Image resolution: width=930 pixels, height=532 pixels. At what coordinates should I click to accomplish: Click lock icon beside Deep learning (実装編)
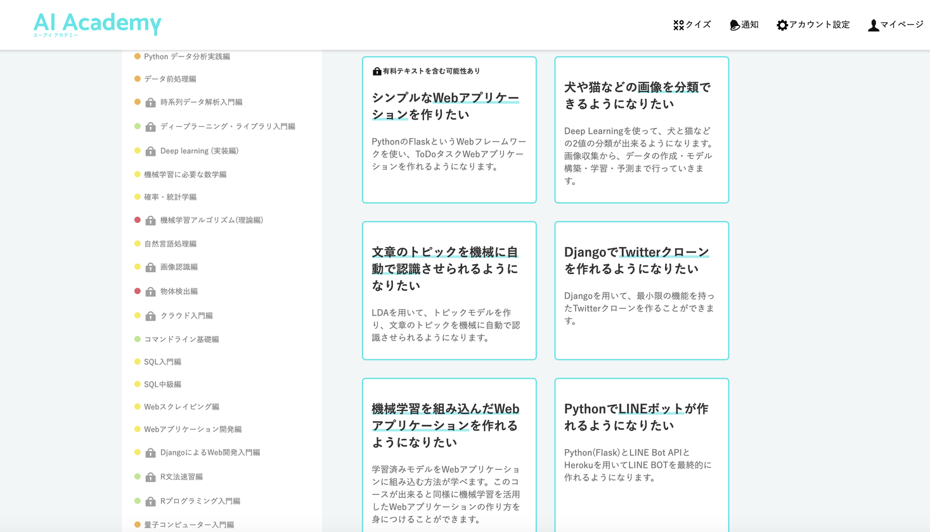coord(150,151)
